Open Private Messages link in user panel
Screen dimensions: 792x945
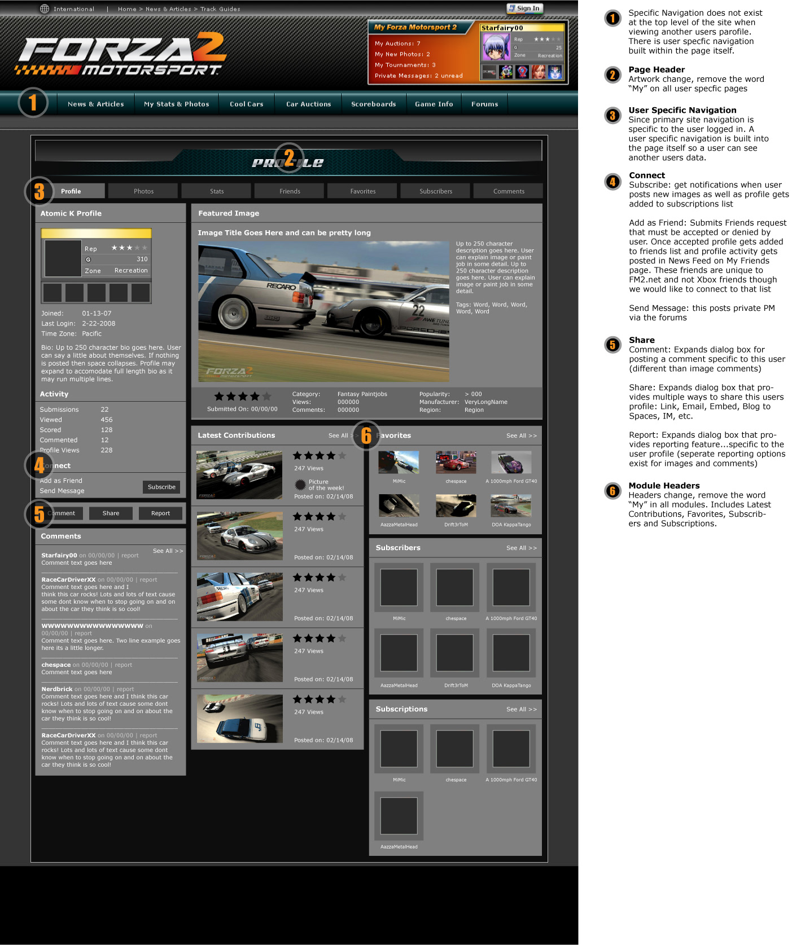click(418, 76)
